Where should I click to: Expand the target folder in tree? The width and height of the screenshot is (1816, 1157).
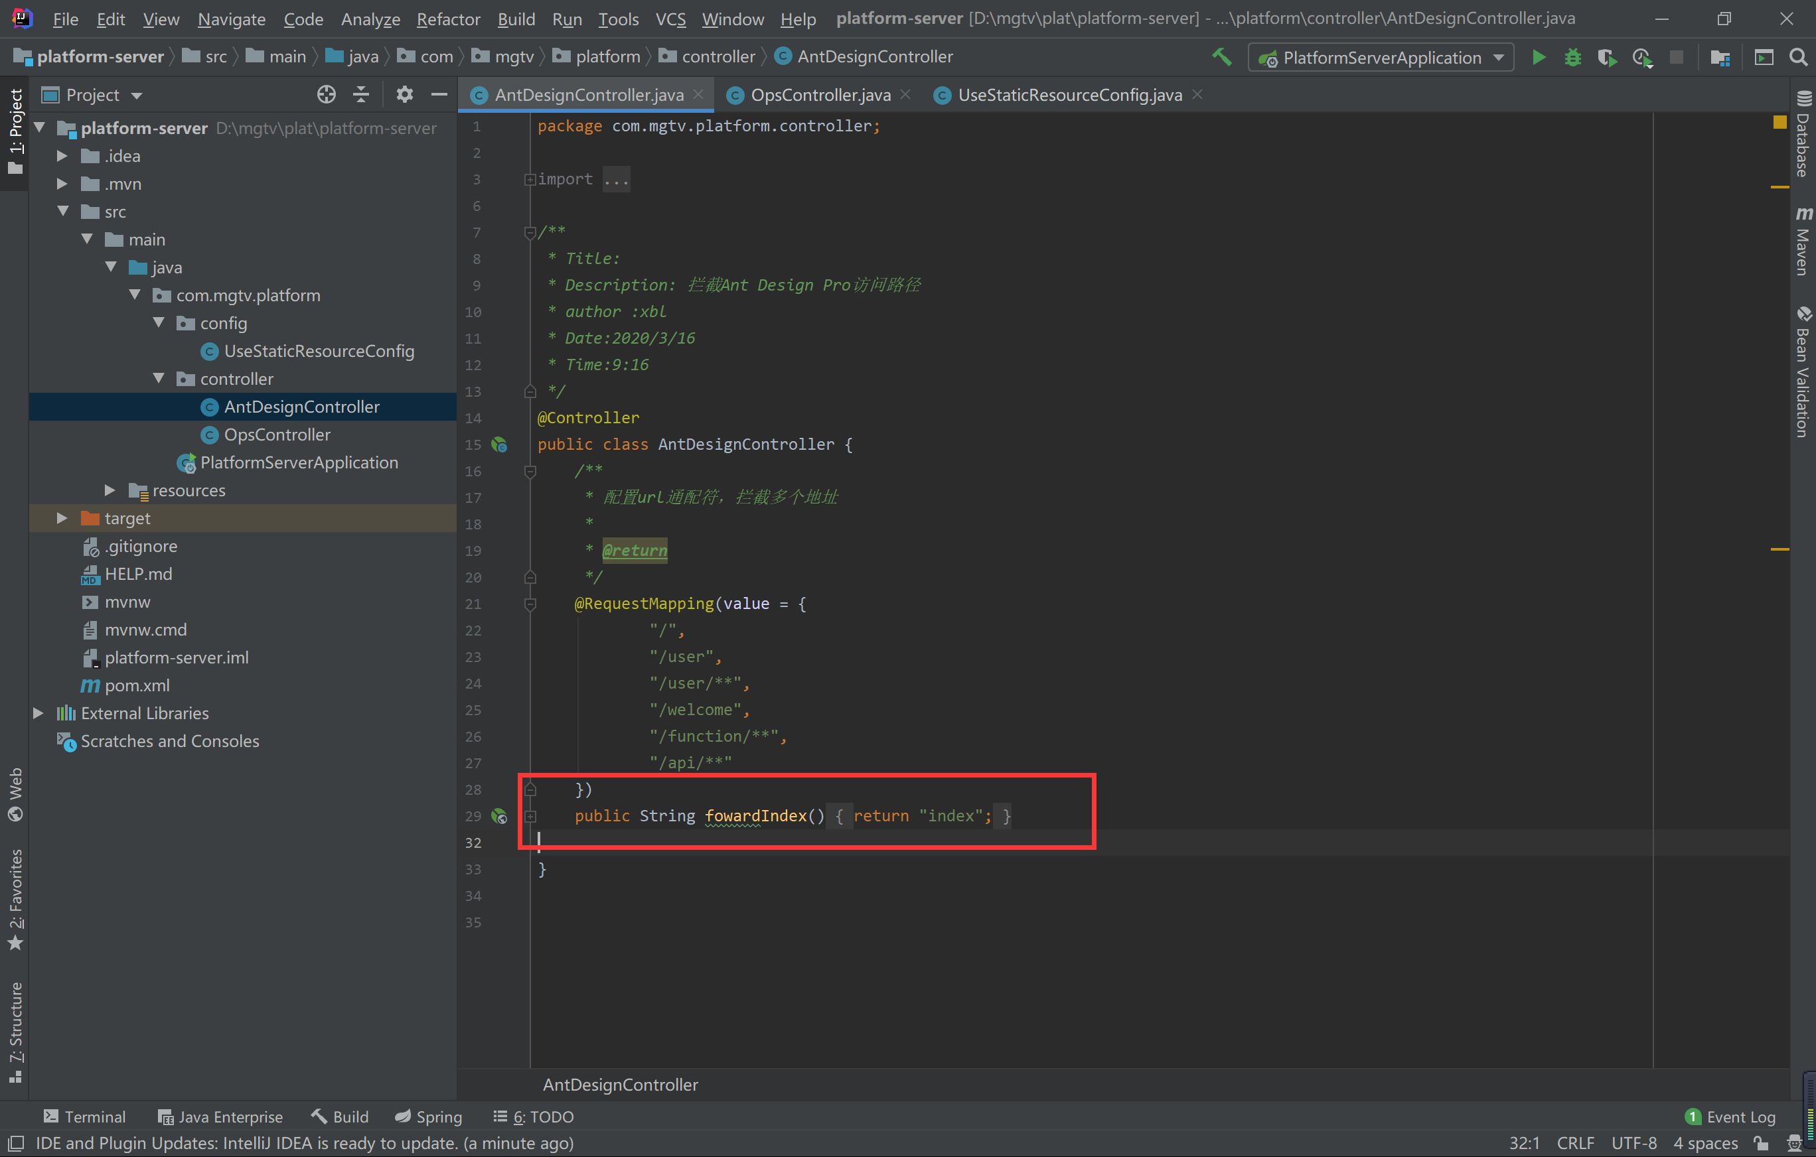click(62, 519)
